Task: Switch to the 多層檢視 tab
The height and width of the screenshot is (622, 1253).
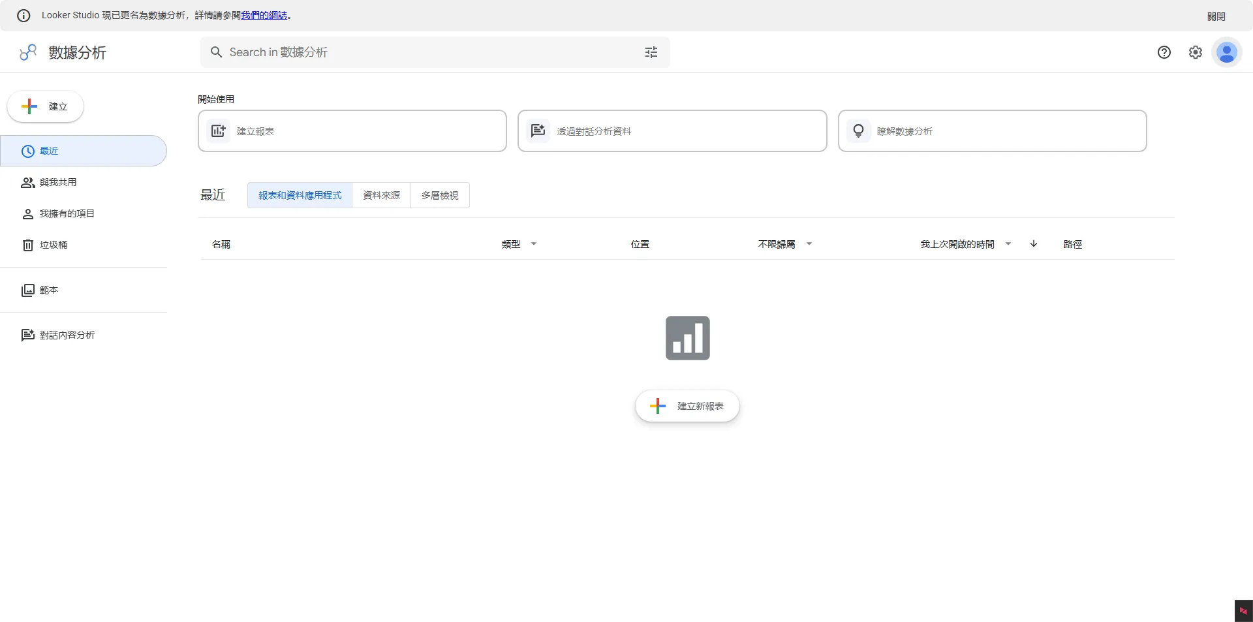Action: [440, 195]
